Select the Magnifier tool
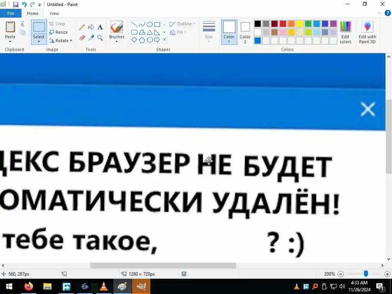Viewport: 392px width, 294px height. point(100,38)
